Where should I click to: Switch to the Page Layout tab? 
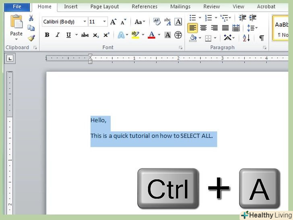coord(105,7)
